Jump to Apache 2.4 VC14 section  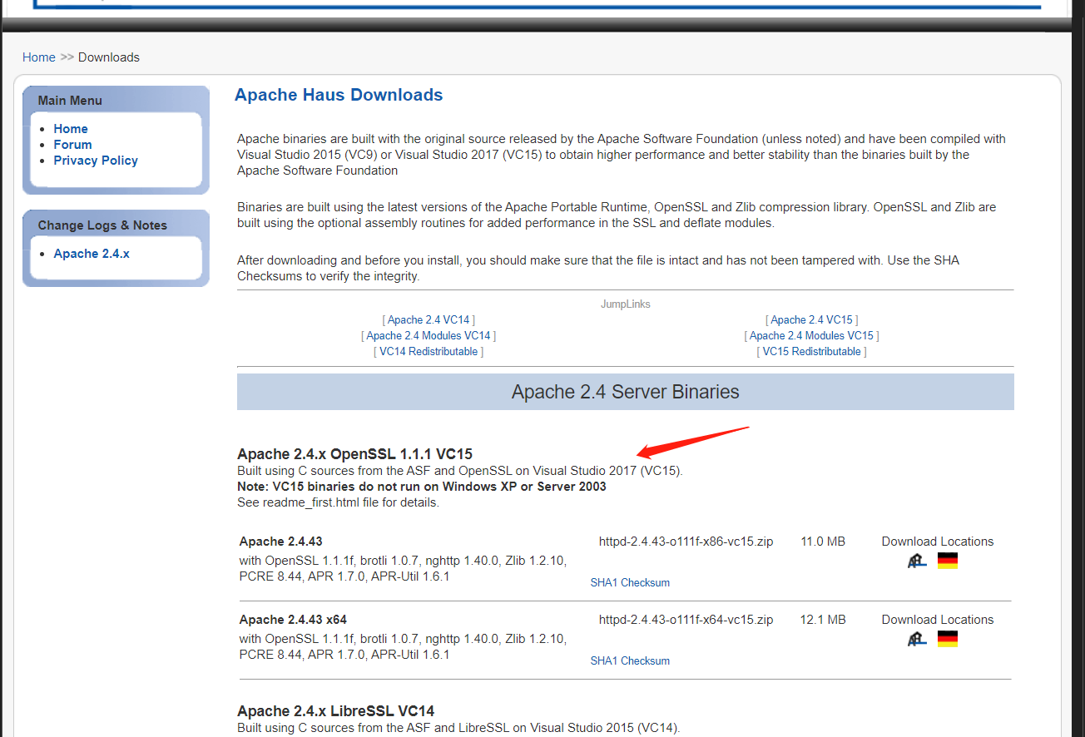(x=429, y=320)
